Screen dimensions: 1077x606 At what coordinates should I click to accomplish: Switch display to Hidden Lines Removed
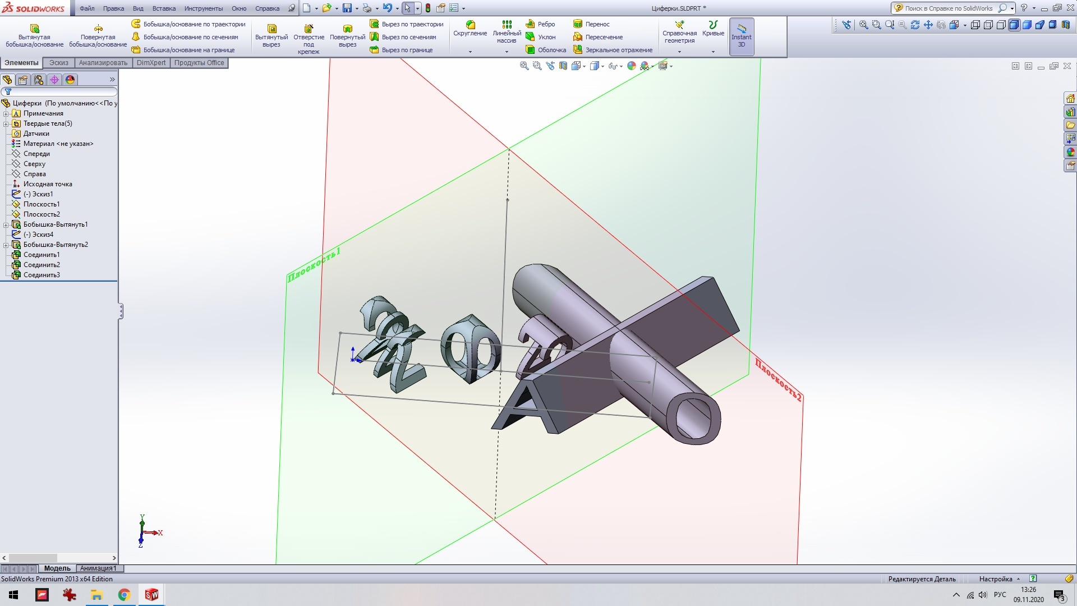click(x=1001, y=25)
